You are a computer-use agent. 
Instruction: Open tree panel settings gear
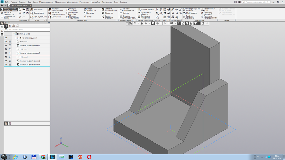(49, 23)
